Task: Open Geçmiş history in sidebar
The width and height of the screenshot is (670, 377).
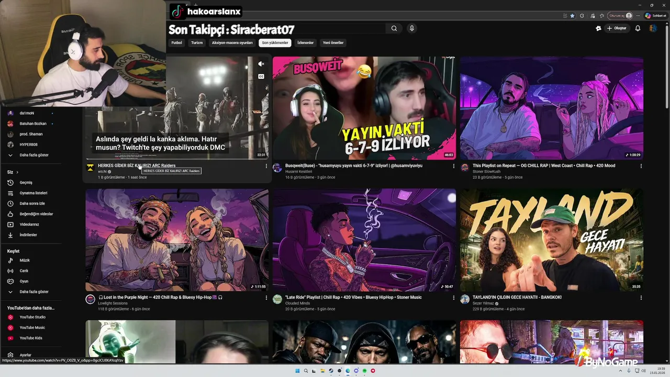Action: coord(31,183)
